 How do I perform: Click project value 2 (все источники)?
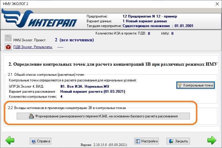[74, 40]
